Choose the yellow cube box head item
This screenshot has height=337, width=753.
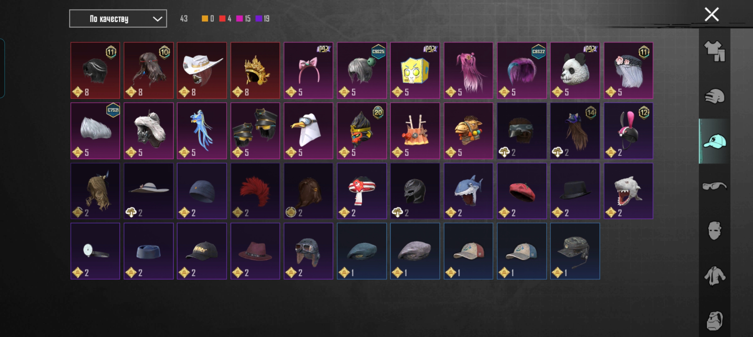click(x=415, y=71)
